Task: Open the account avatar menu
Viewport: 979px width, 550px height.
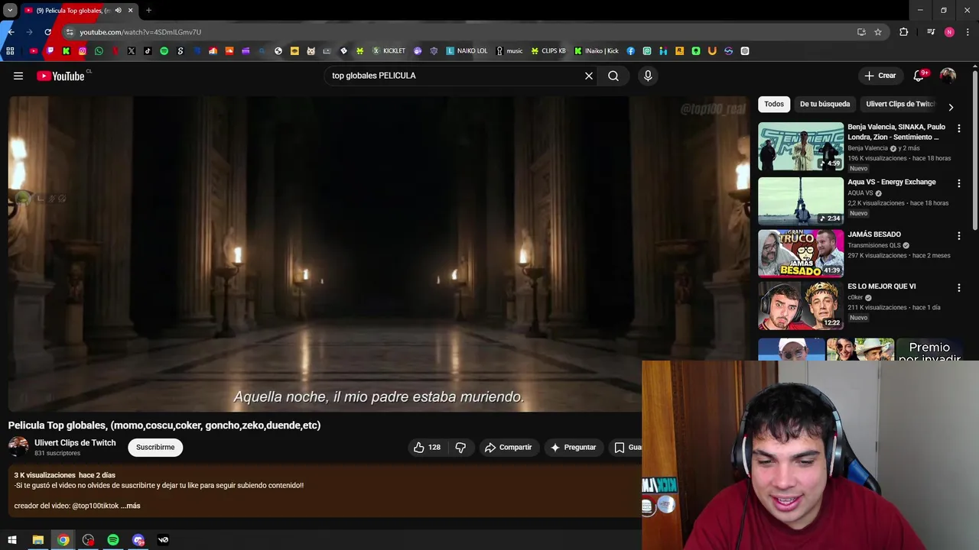Action: click(x=948, y=76)
